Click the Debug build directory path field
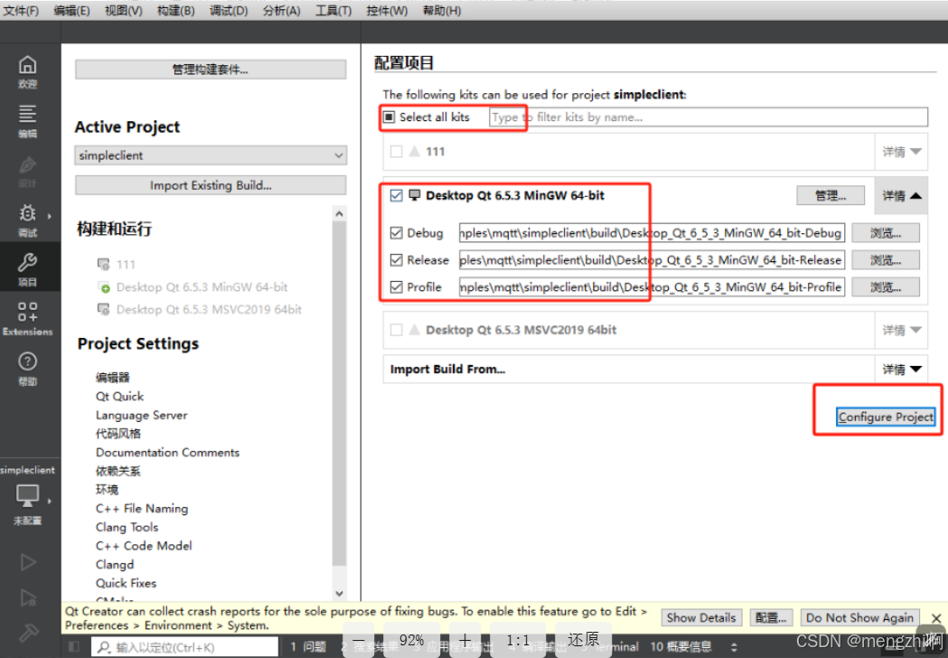Image resolution: width=948 pixels, height=658 pixels. tap(652, 233)
